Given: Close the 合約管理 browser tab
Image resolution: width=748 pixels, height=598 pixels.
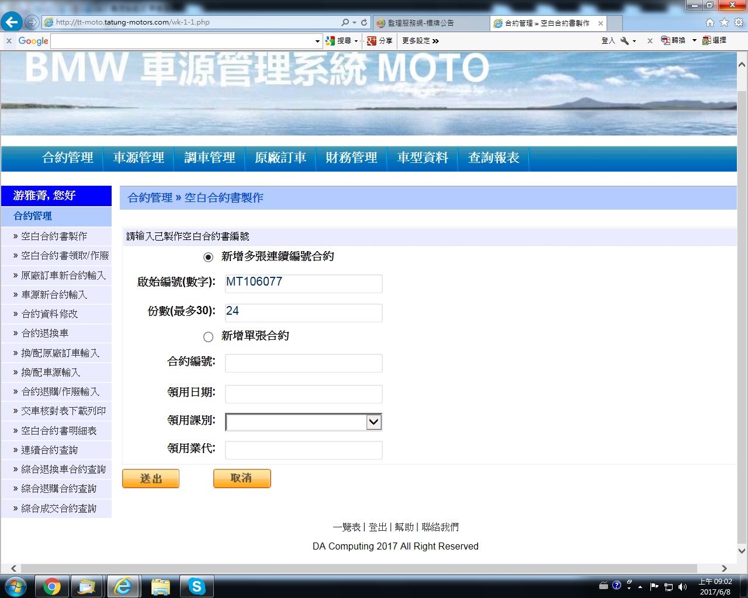Looking at the screenshot, I should 600,23.
